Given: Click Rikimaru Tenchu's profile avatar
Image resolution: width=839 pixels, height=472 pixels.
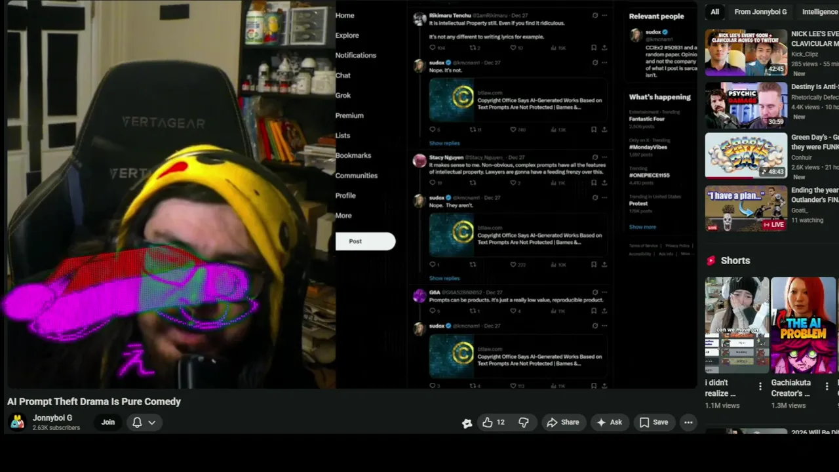Looking at the screenshot, I should coord(419,19).
